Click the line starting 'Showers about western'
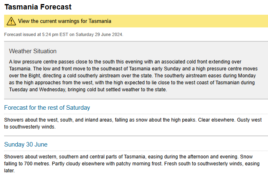Screen dimensions: 268x176 click(x=128, y=157)
